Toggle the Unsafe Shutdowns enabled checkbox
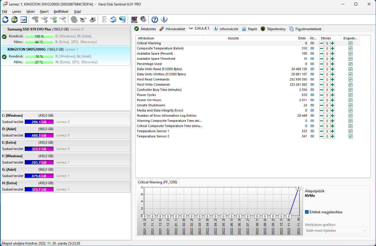The width and height of the screenshot is (376, 246). [350, 105]
